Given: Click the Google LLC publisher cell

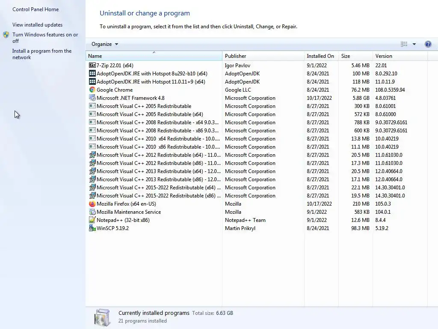Looking at the screenshot, I should 238,90.
